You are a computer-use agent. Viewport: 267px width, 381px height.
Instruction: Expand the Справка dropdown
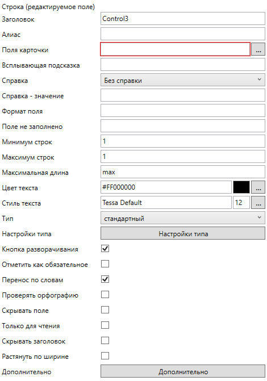183,80
